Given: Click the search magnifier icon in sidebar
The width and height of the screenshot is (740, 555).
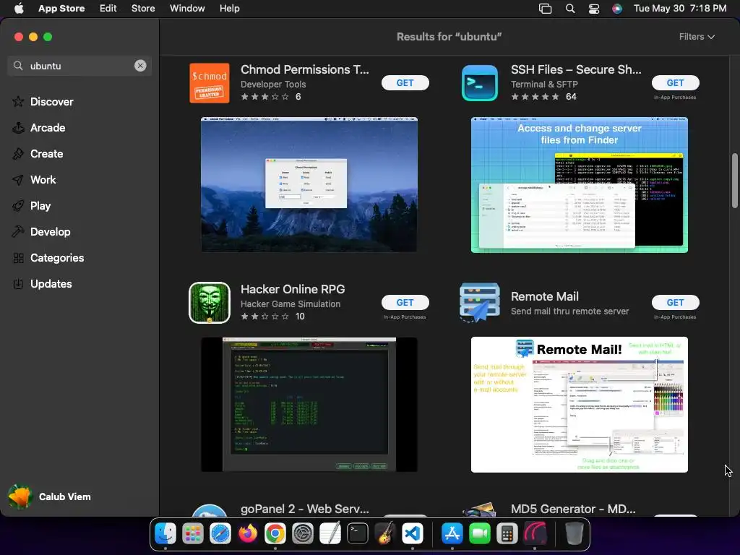Looking at the screenshot, I should coord(18,66).
